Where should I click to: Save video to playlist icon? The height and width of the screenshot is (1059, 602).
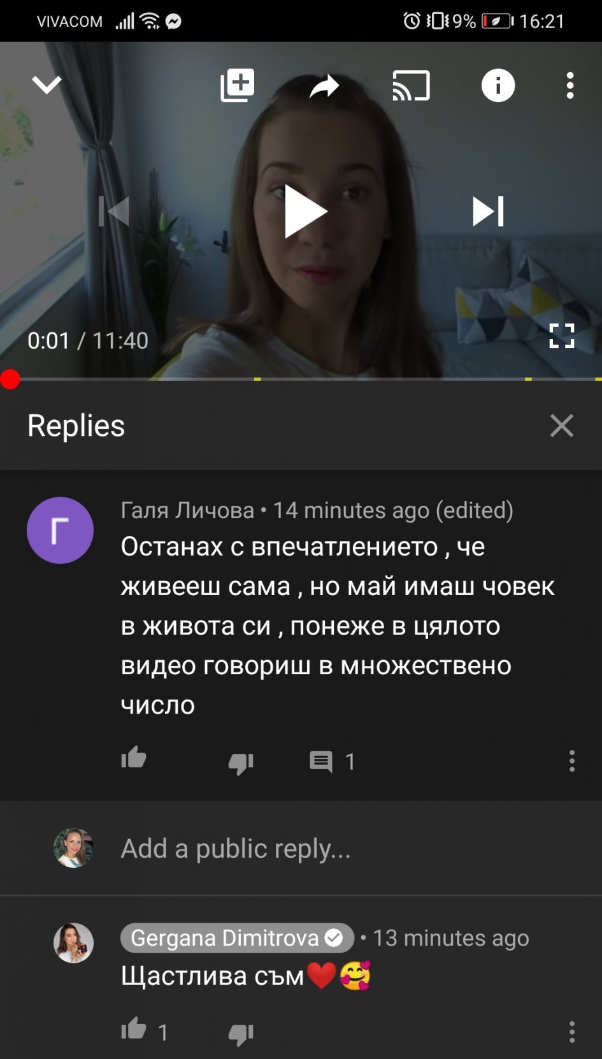coord(237,85)
